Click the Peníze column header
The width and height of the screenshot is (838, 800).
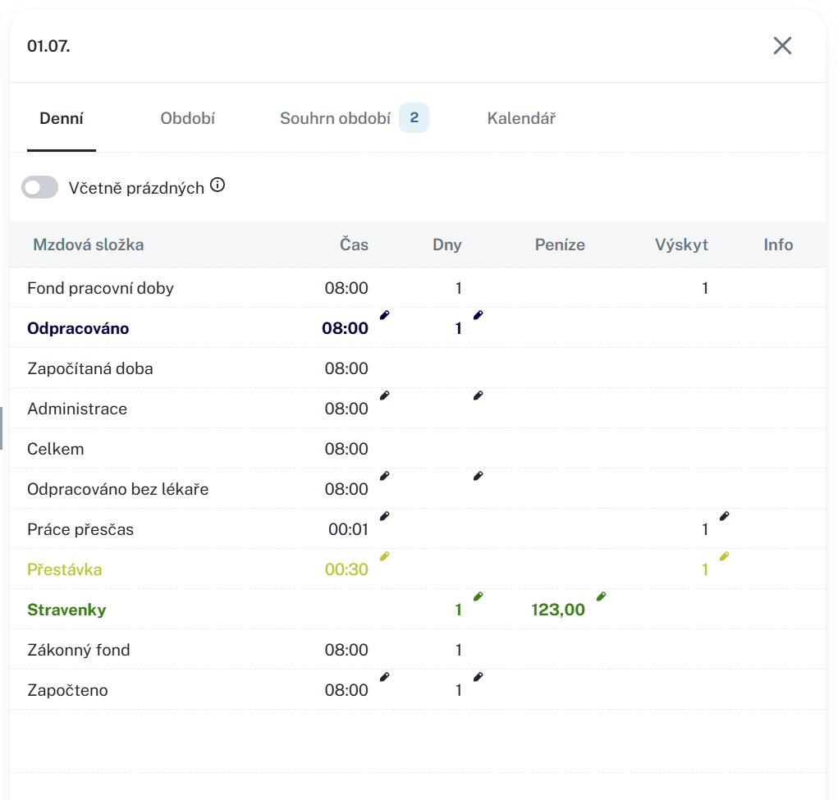click(560, 245)
